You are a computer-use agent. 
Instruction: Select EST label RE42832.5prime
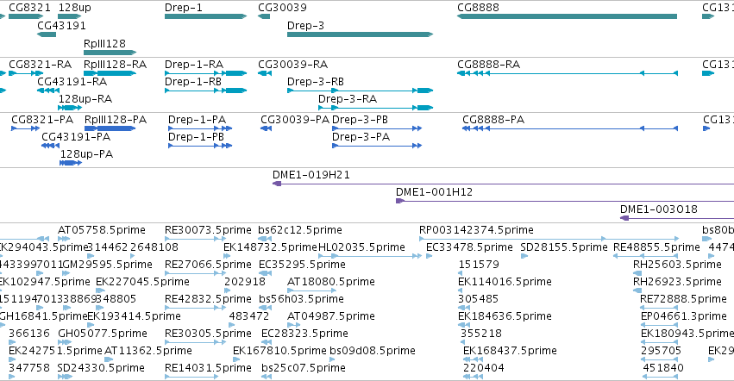tap(209, 299)
